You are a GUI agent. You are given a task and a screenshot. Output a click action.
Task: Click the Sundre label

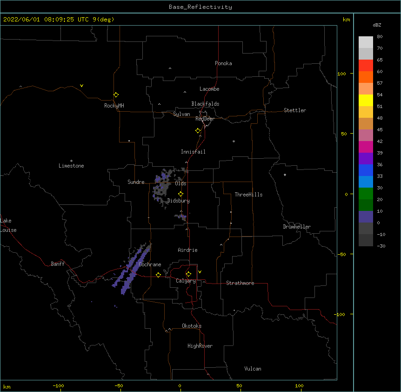coord(136,182)
